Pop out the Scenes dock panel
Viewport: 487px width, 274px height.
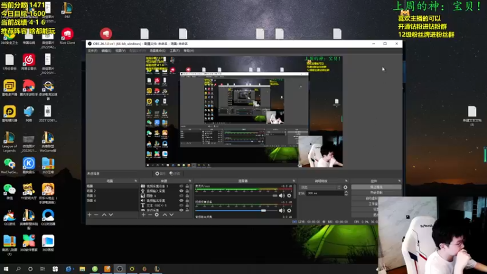point(136,181)
